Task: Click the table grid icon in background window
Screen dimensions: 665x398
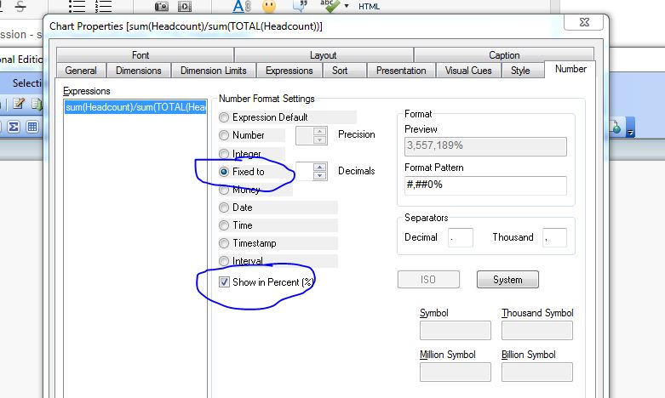Action: pos(32,127)
